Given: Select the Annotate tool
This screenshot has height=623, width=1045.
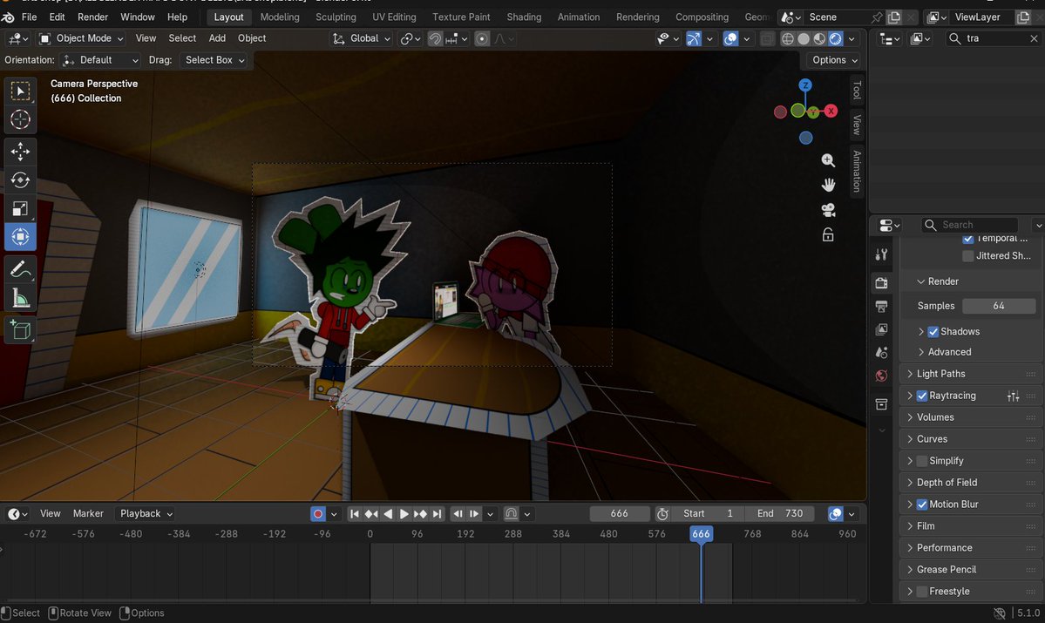Looking at the screenshot, I should pos(20,269).
